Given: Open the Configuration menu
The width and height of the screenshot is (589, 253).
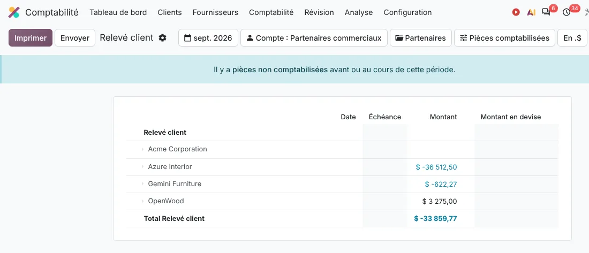Looking at the screenshot, I should pyautogui.click(x=407, y=12).
